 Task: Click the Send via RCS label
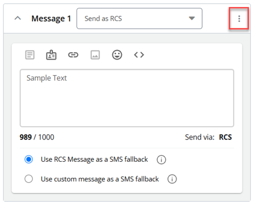click(x=208, y=138)
